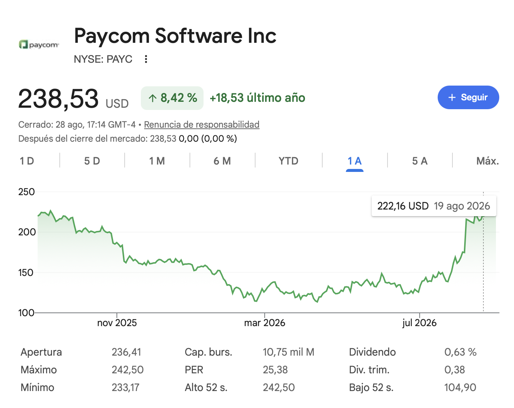Screen dimensions: 514x408
Task: Switch chart to 1 M range
Action: pos(157,161)
